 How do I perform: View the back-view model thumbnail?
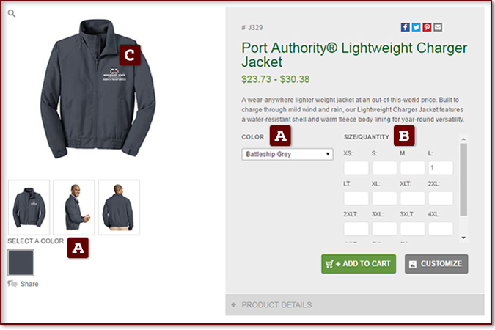[119, 207]
